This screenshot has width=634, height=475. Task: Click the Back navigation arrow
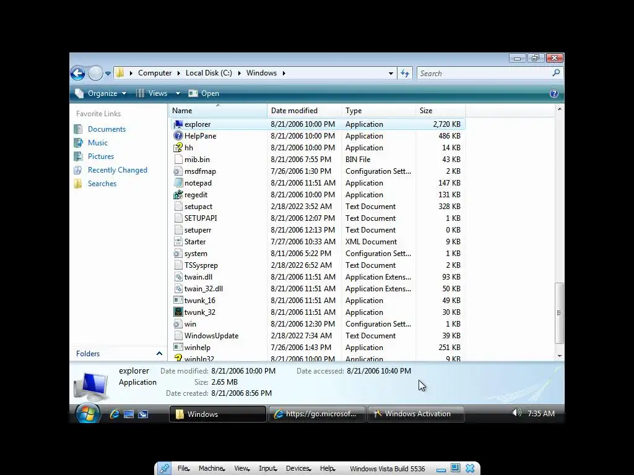(x=77, y=74)
